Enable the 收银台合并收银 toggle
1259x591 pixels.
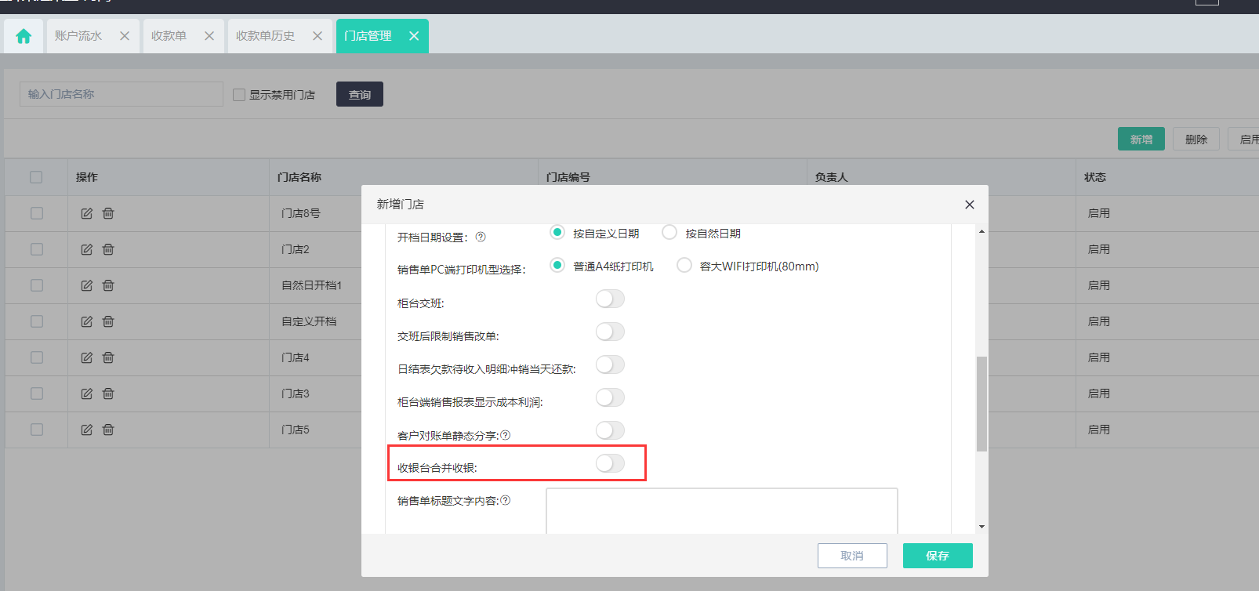[610, 463]
